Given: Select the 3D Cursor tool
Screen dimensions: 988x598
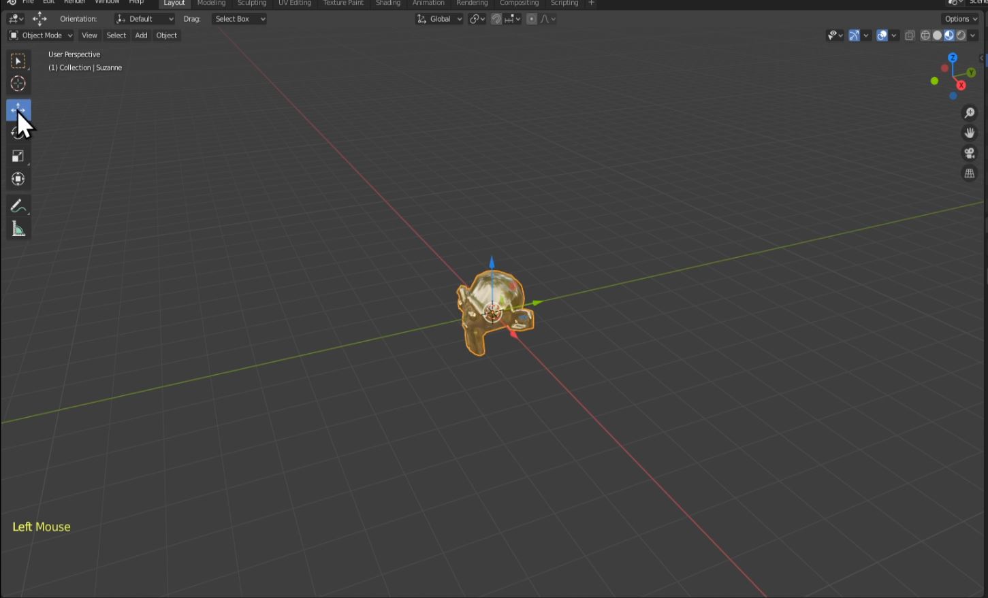Looking at the screenshot, I should click(x=18, y=84).
